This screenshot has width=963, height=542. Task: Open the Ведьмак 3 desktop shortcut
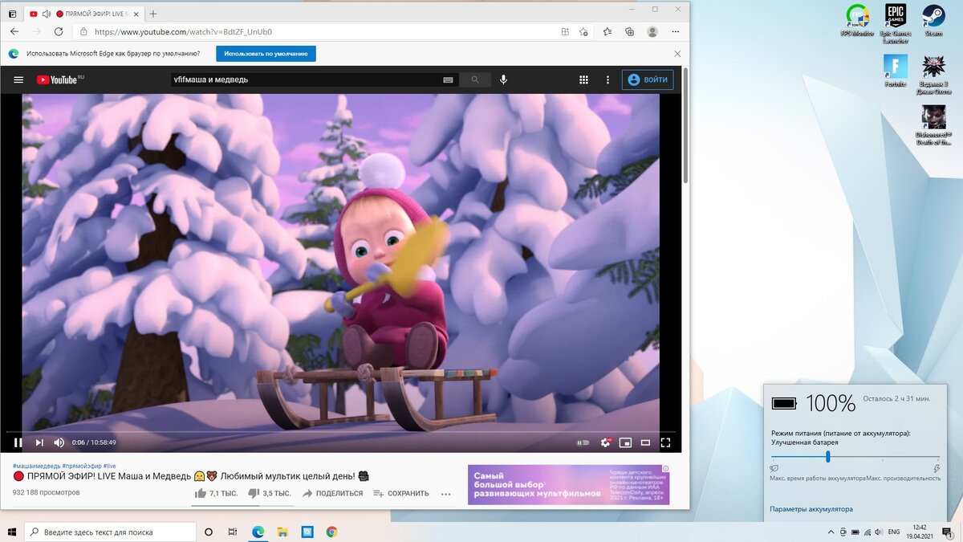[933, 75]
